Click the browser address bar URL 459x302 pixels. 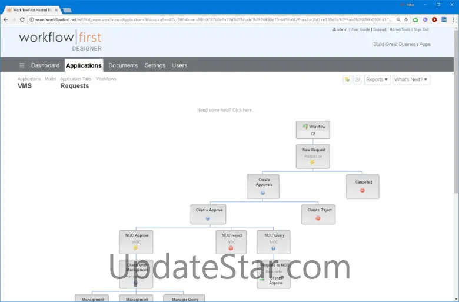(213, 19)
